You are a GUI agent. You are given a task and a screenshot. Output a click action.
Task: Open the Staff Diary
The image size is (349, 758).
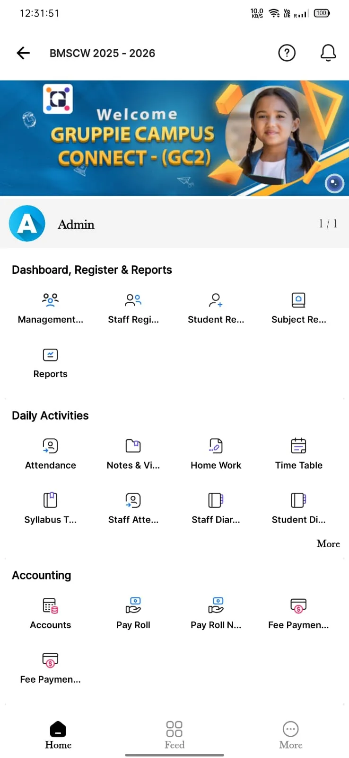coord(216,509)
